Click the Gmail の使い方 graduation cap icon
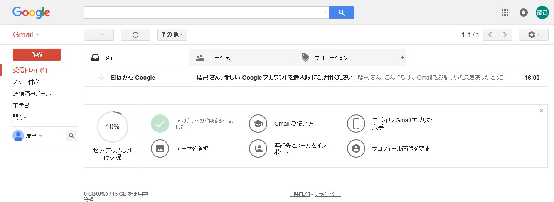Image resolution: width=554 pixels, height=202 pixels. coord(258,124)
